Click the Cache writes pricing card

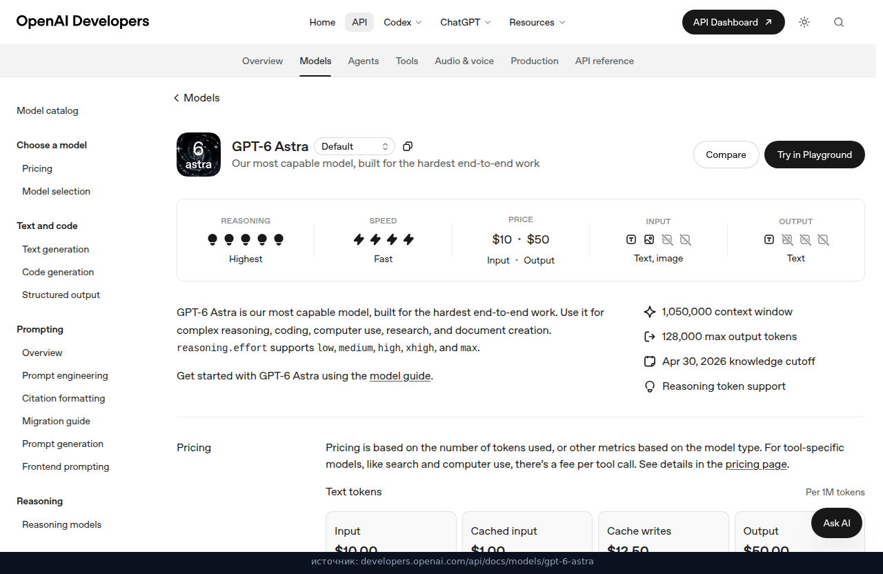(664, 531)
